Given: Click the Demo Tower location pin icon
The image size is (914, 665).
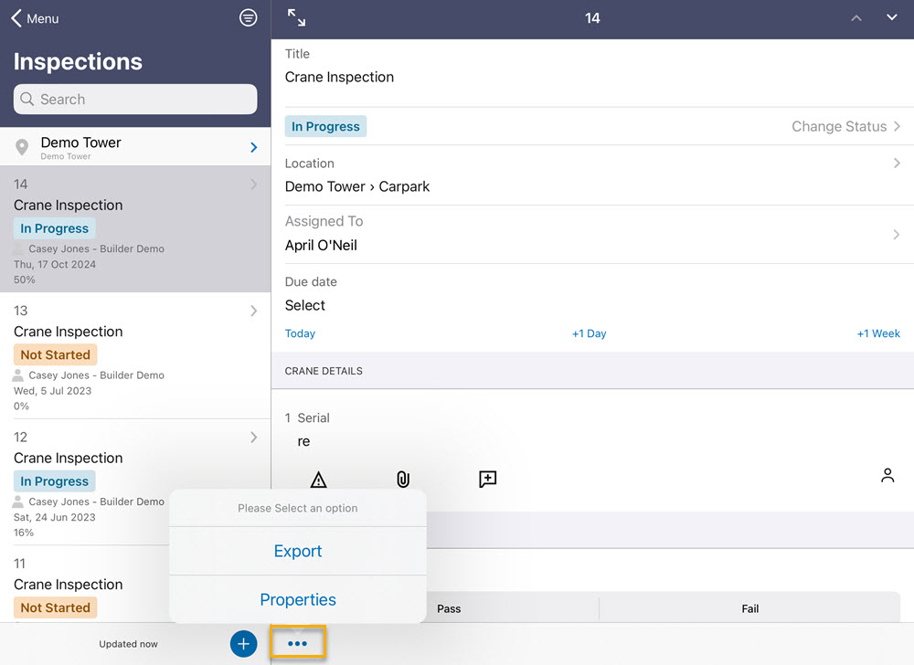Looking at the screenshot, I should click(x=22, y=147).
